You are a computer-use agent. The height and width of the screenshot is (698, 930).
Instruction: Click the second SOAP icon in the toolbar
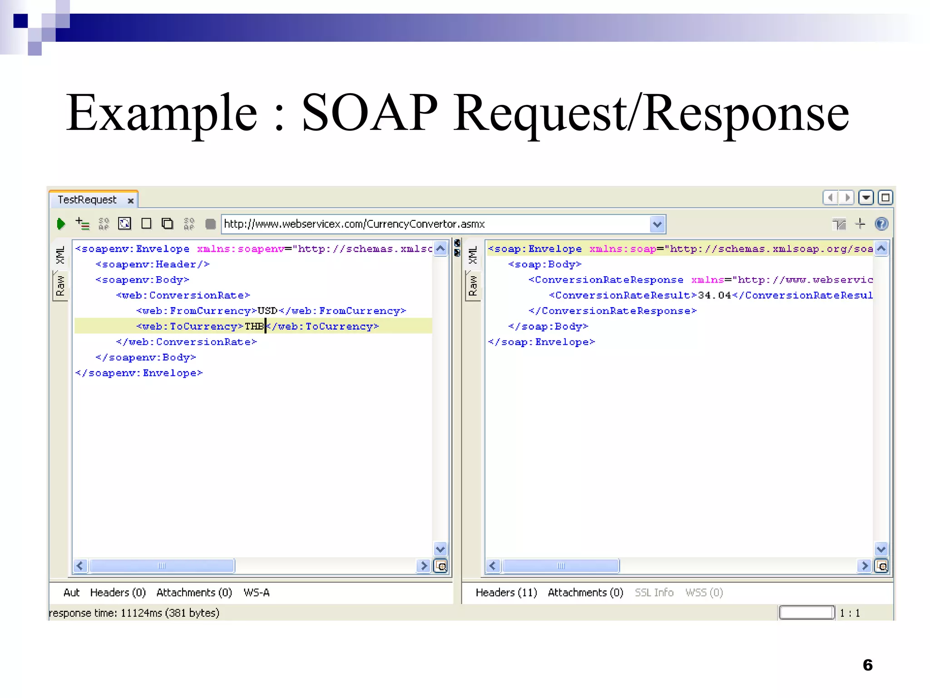(189, 224)
